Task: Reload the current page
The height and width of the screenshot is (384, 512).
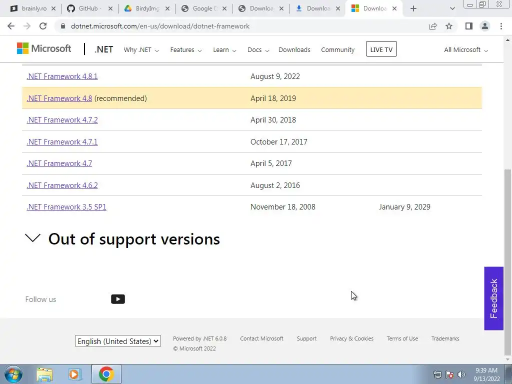Action: 43,26
